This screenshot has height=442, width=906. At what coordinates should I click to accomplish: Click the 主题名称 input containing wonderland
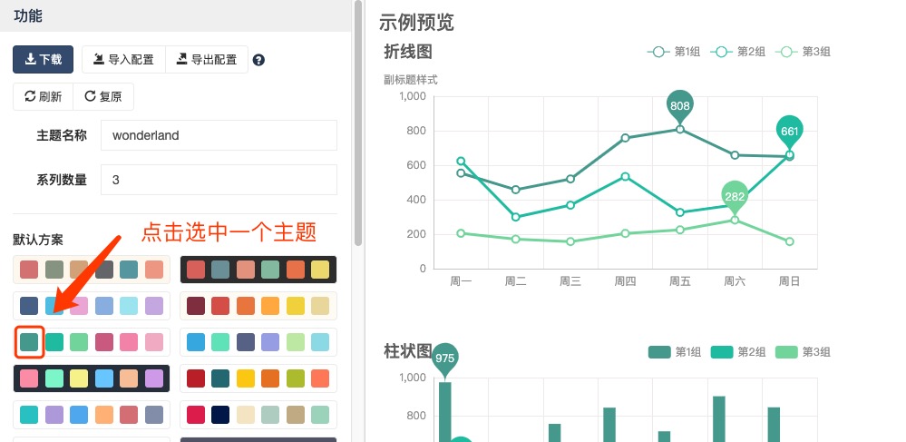coord(219,135)
